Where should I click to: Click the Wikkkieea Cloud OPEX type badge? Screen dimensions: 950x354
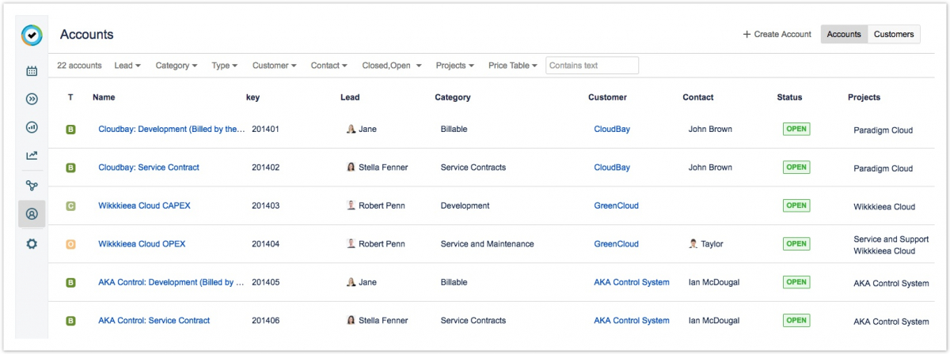point(70,244)
